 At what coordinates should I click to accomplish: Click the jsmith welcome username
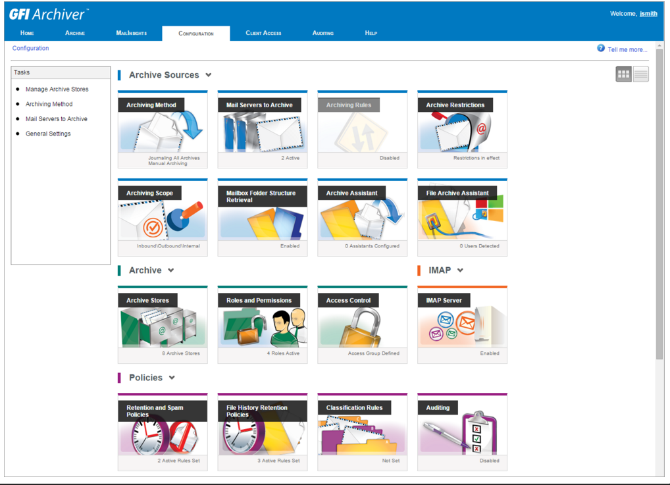[x=648, y=13]
